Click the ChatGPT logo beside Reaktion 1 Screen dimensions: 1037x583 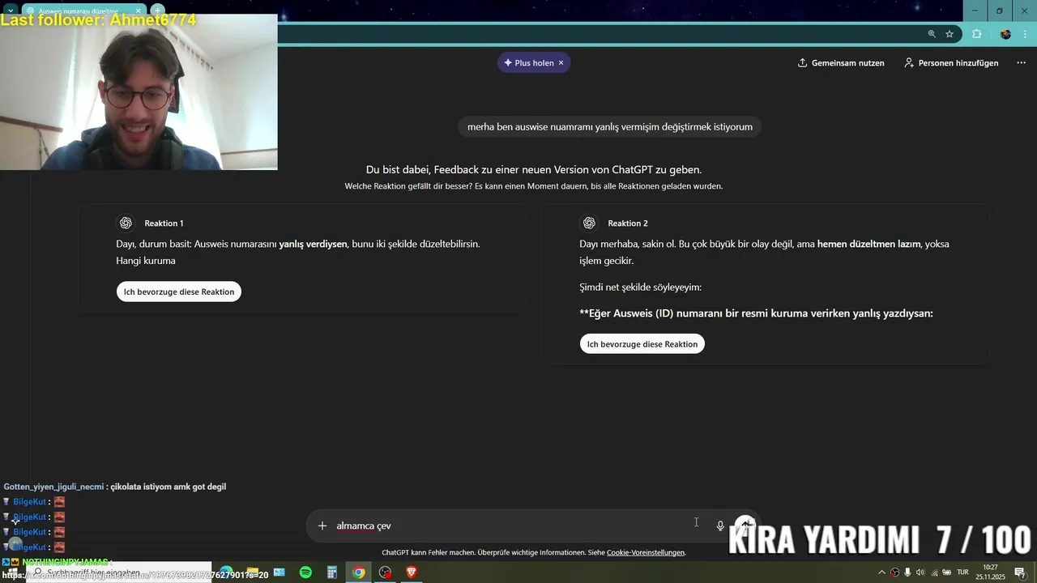coord(126,223)
